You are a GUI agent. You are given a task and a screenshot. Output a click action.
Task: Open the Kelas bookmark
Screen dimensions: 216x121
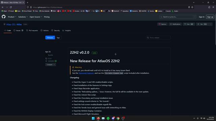[18, 11]
